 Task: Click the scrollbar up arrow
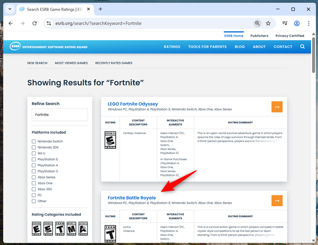click(314, 34)
